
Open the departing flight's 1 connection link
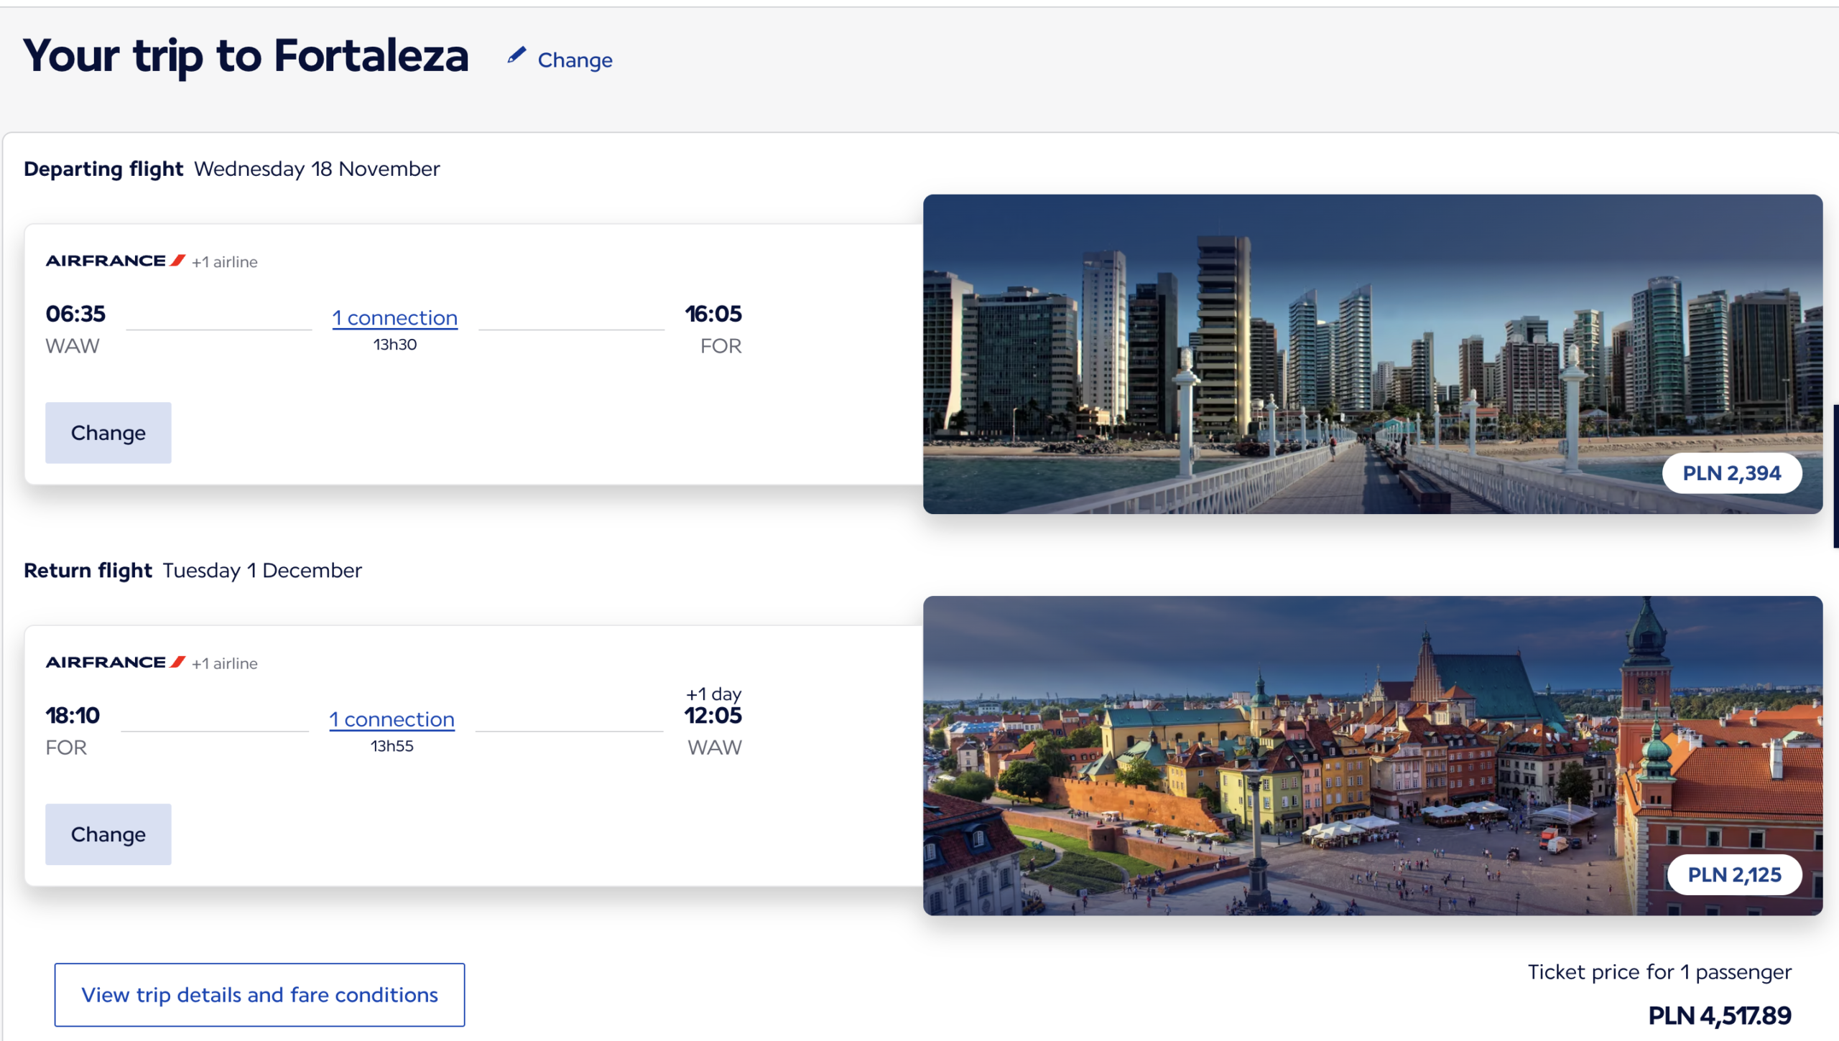tap(394, 317)
